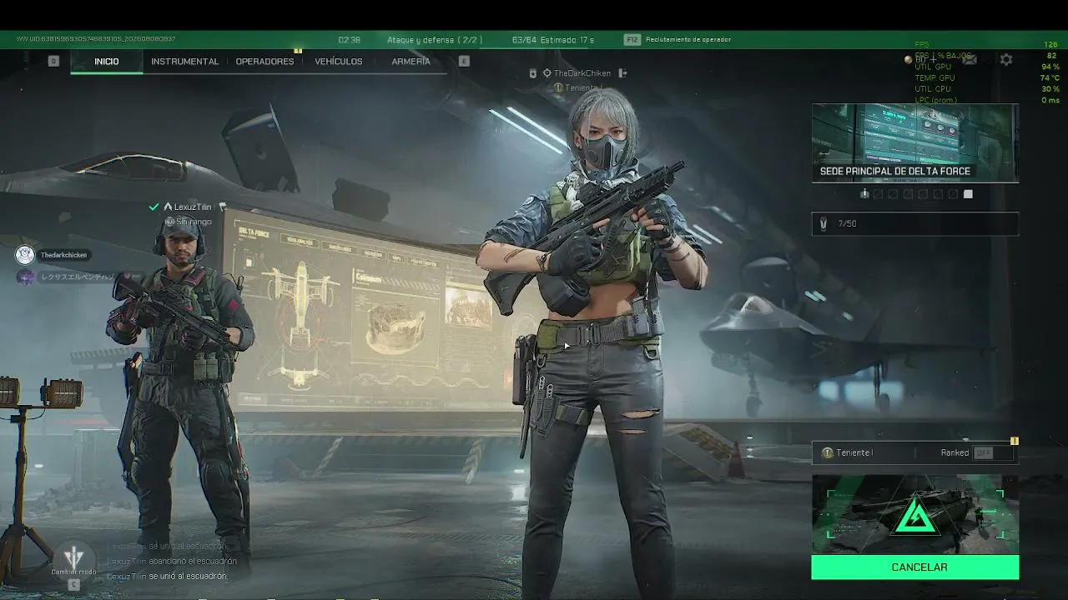Open the Sede Principal de Delta Force banner
This screenshot has height=600, width=1068.
coord(915,142)
